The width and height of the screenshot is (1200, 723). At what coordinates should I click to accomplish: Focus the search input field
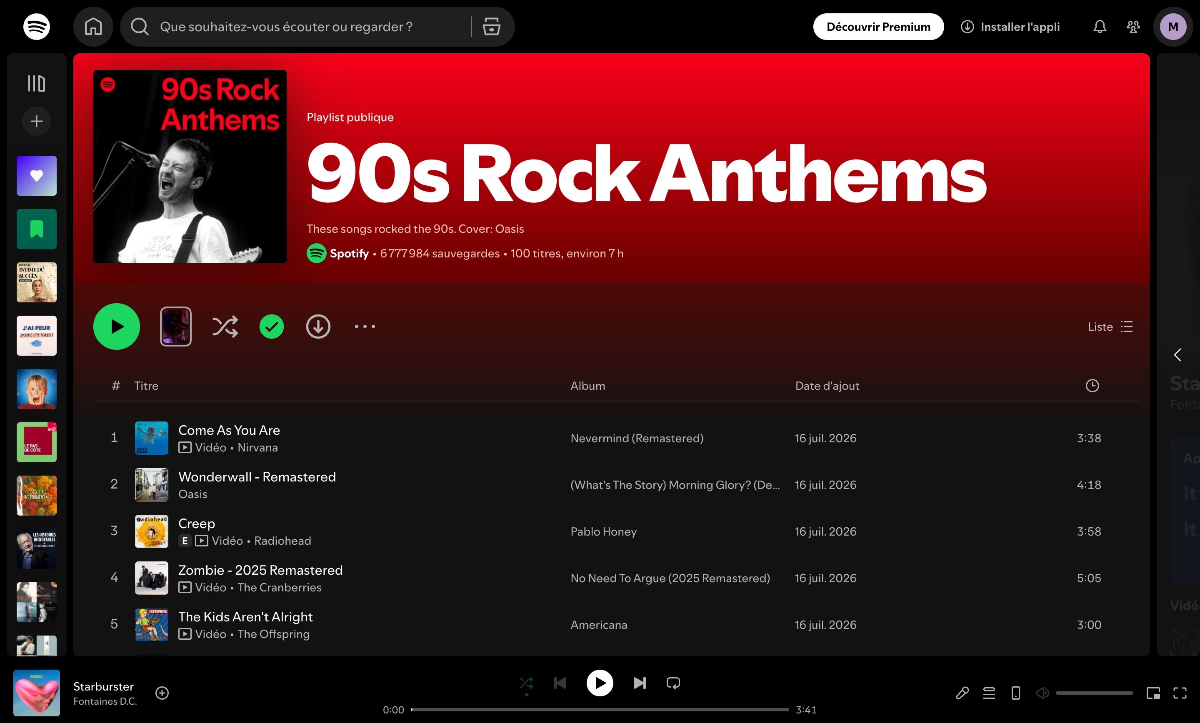[312, 27]
